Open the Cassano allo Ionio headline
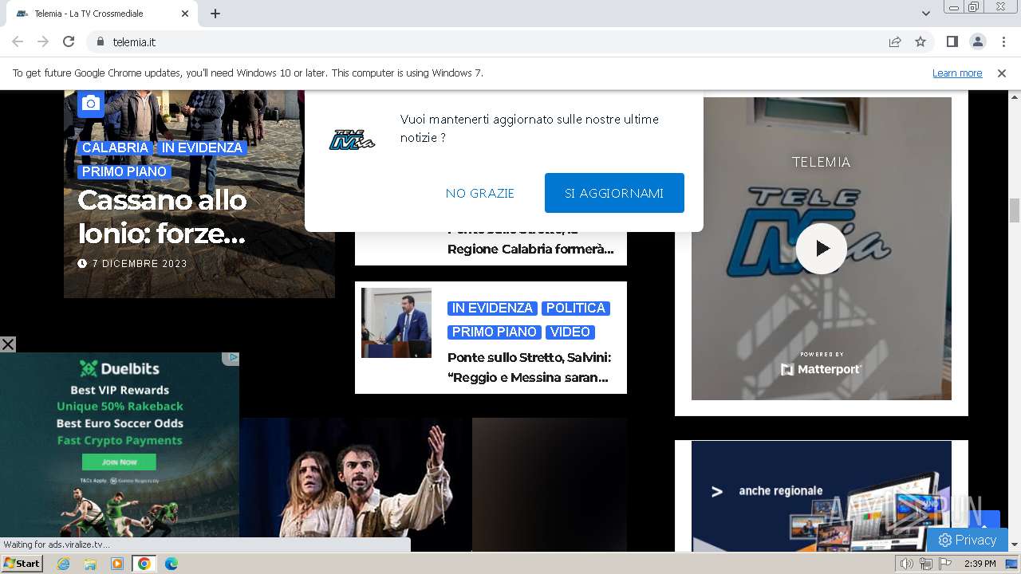Screen dimensions: 1021x574 [162, 216]
